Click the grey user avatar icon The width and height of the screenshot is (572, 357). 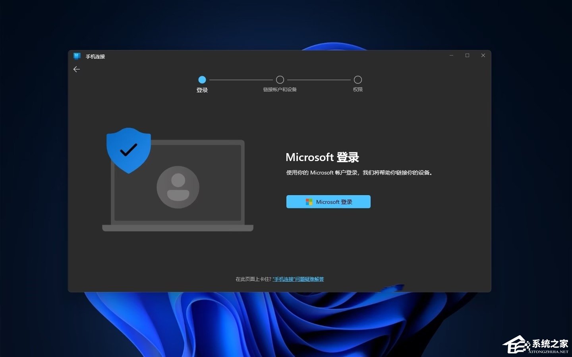178,187
